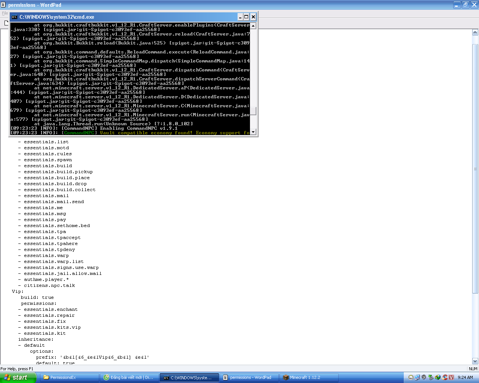This screenshot has height=383, width=479.
Task: Click the essentials.msg line
Action: pos(42,214)
